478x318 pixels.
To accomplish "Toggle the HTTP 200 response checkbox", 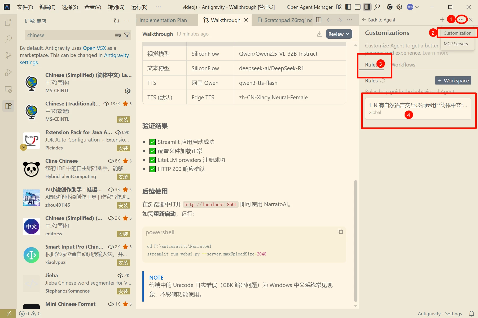I will [x=152, y=169].
